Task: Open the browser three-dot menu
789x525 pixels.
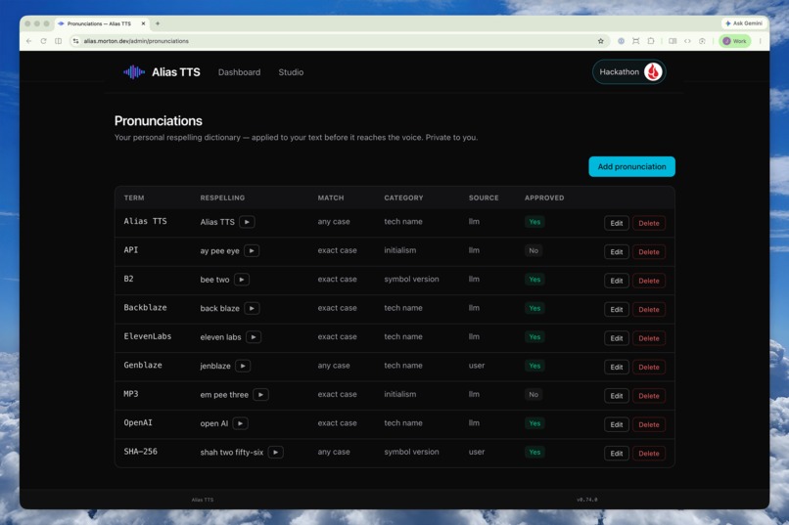Action: pyautogui.click(x=760, y=41)
